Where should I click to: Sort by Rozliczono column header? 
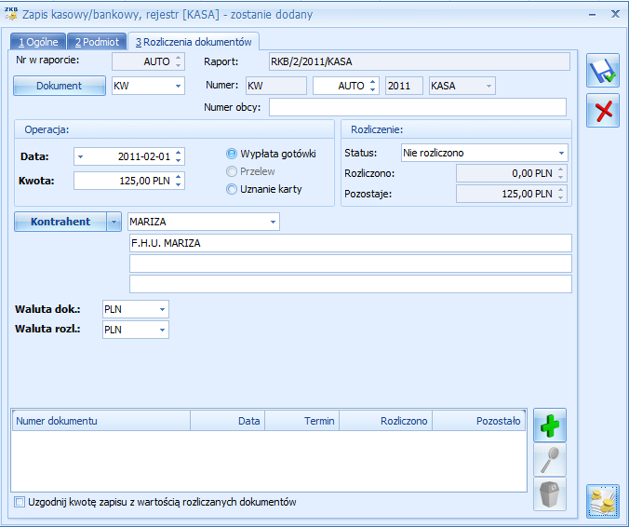[x=385, y=421]
